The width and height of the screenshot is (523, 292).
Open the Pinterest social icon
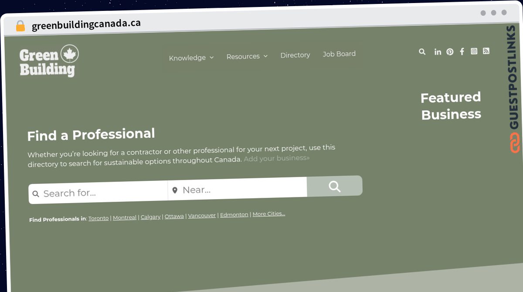click(x=450, y=51)
